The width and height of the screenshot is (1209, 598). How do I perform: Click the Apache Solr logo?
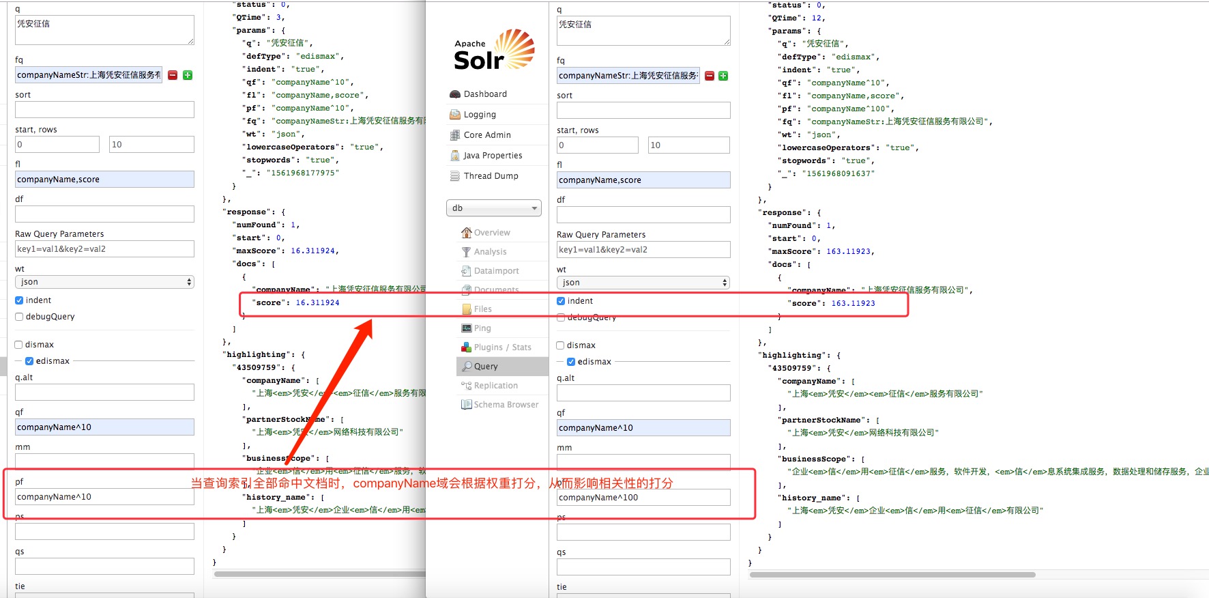click(495, 50)
